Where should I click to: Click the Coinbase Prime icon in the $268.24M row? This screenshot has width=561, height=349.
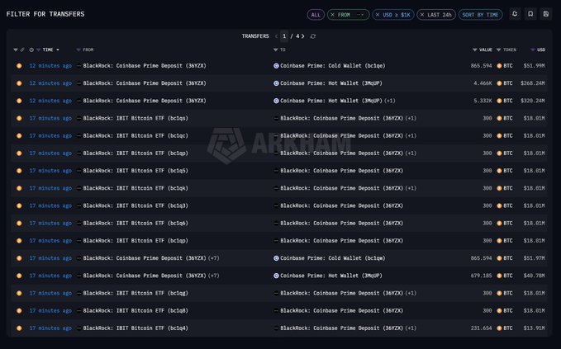pos(276,83)
